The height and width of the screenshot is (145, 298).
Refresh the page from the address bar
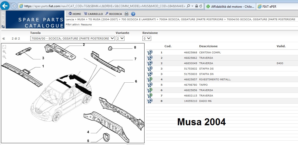201,6
